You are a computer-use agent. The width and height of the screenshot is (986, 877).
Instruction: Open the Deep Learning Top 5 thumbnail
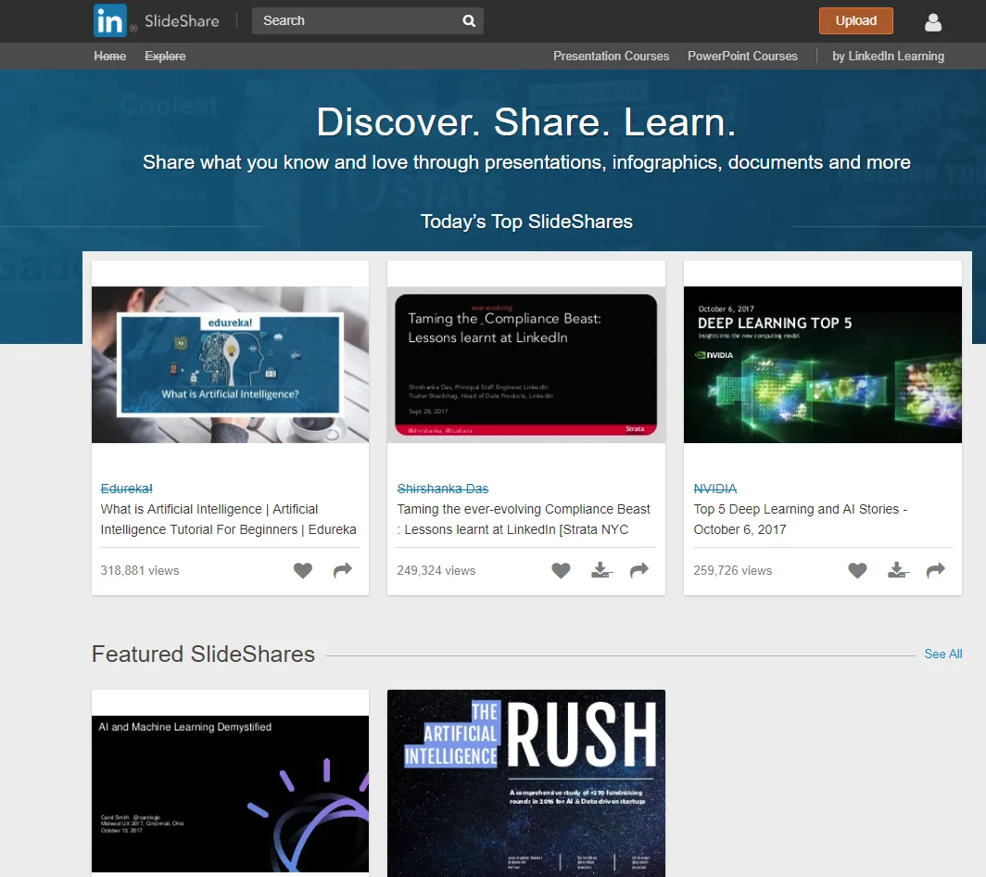(x=823, y=365)
